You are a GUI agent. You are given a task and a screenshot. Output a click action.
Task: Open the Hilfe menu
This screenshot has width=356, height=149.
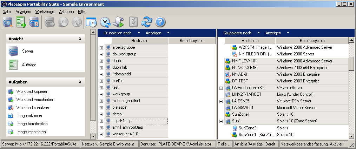tap(82, 12)
